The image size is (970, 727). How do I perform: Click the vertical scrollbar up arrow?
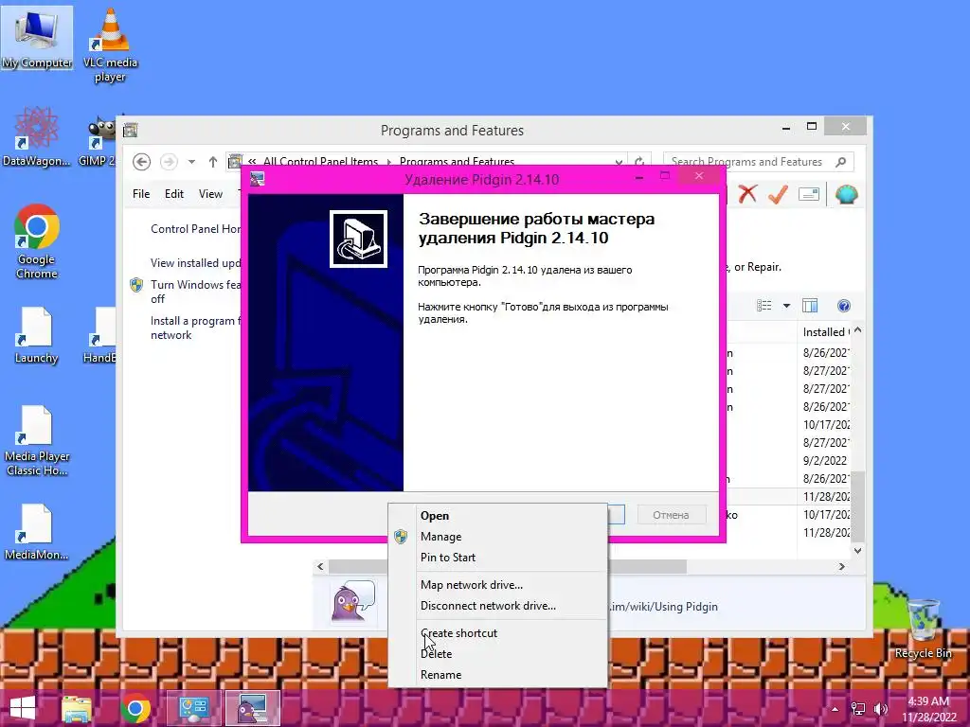click(x=857, y=330)
